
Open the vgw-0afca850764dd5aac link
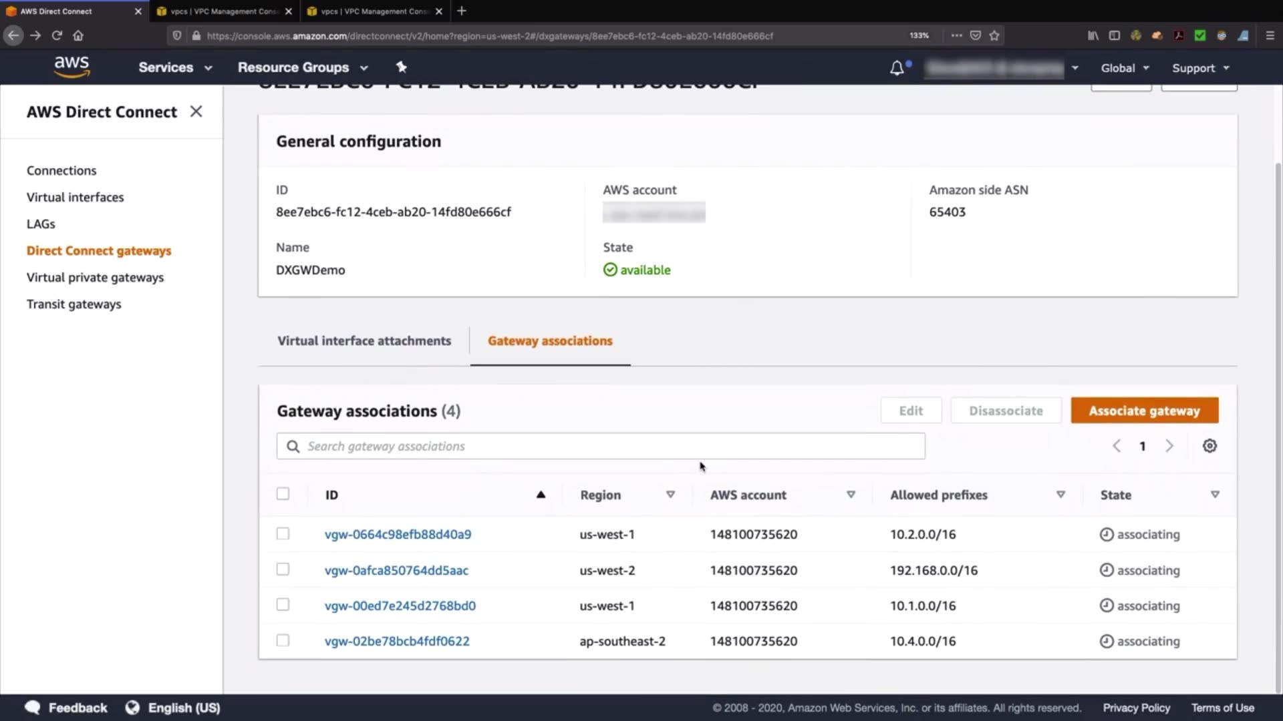pyautogui.click(x=396, y=570)
